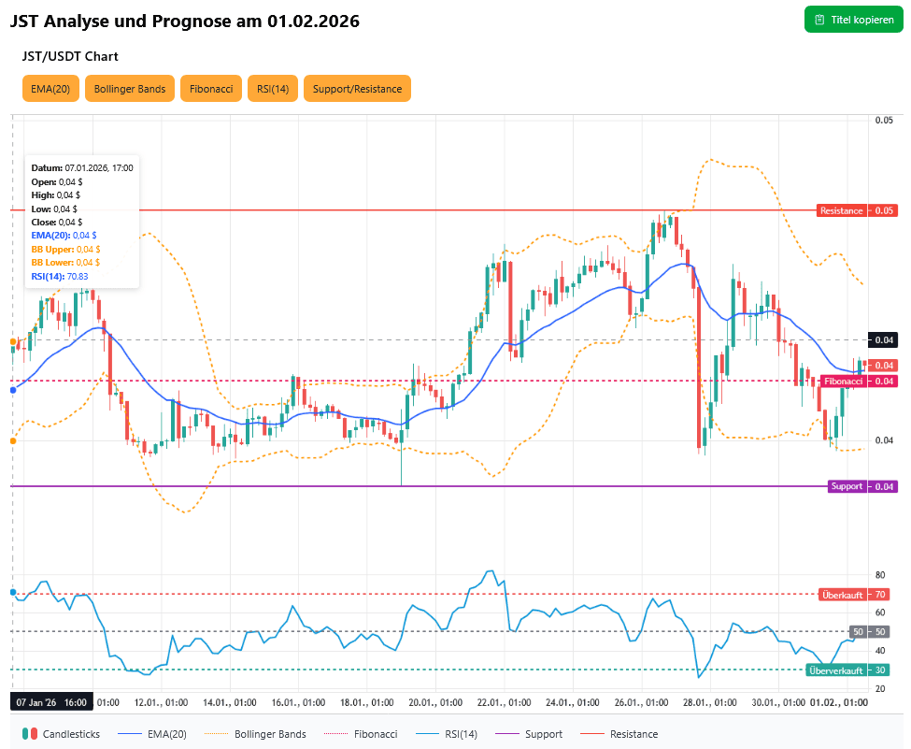Toggle the EMA(20) indicator button
The width and height of the screenshot is (911, 749).
pyautogui.click(x=50, y=89)
